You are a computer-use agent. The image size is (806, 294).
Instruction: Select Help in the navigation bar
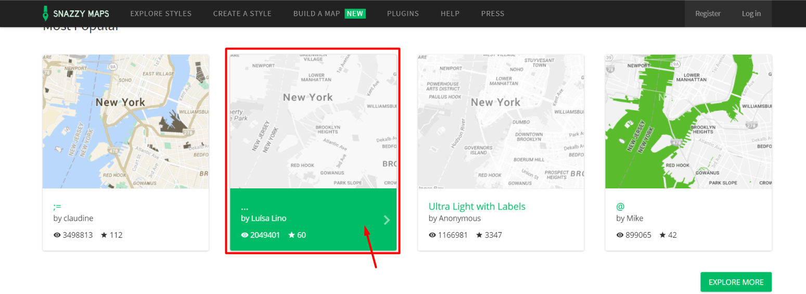450,14
